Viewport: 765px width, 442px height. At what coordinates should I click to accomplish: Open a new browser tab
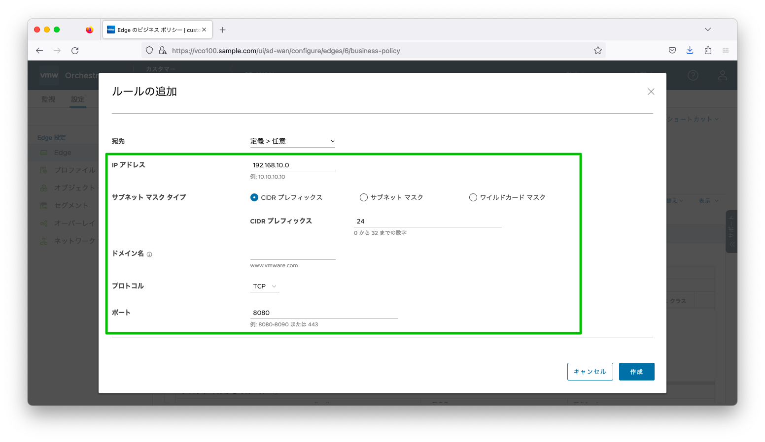(x=223, y=30)
